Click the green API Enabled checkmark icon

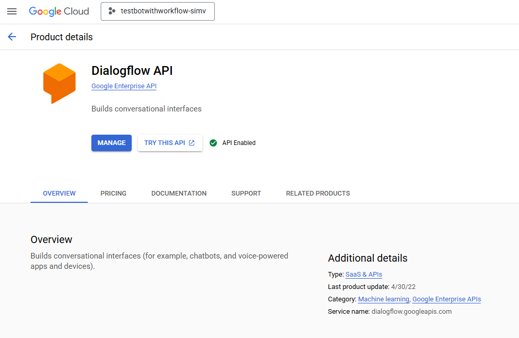tap(213, 143)
